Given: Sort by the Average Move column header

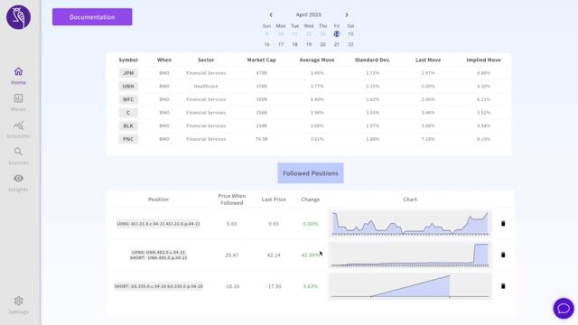Looking at the screenshot, I should pos(317,60).
